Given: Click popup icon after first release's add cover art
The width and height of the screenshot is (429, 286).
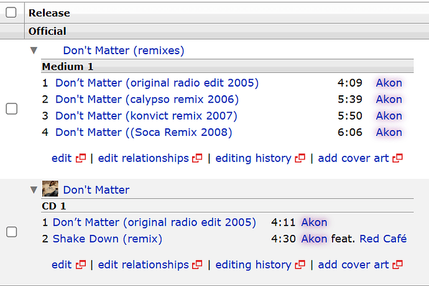Looking at the screenshot, I should [x=397, y=159].
